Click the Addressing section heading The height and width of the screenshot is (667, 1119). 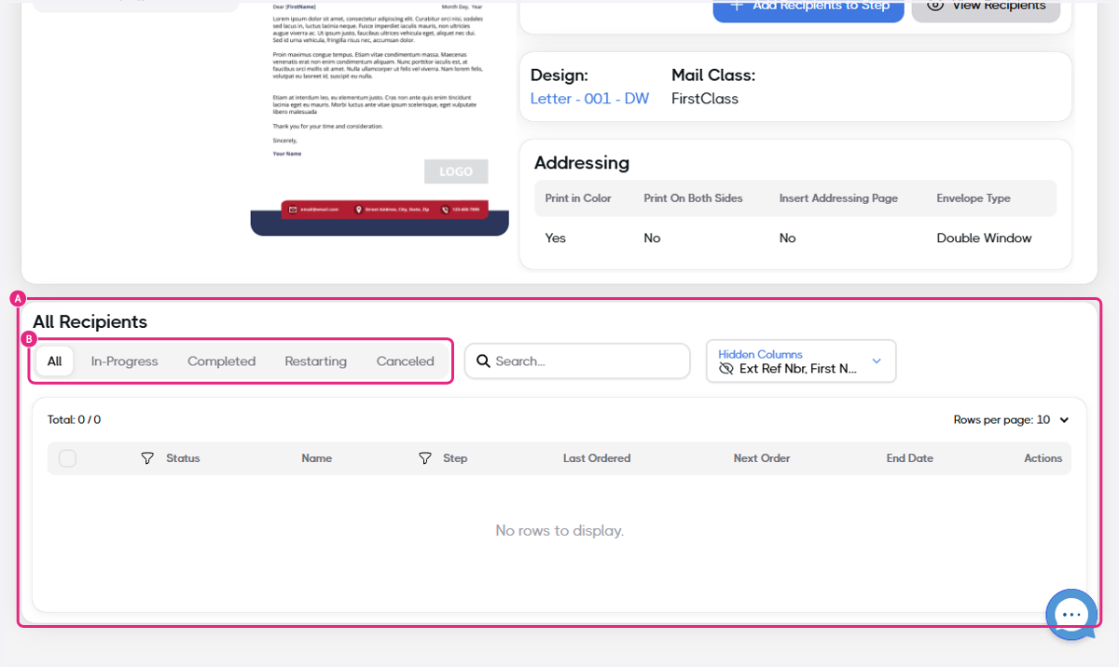click(x=582, y=163)
